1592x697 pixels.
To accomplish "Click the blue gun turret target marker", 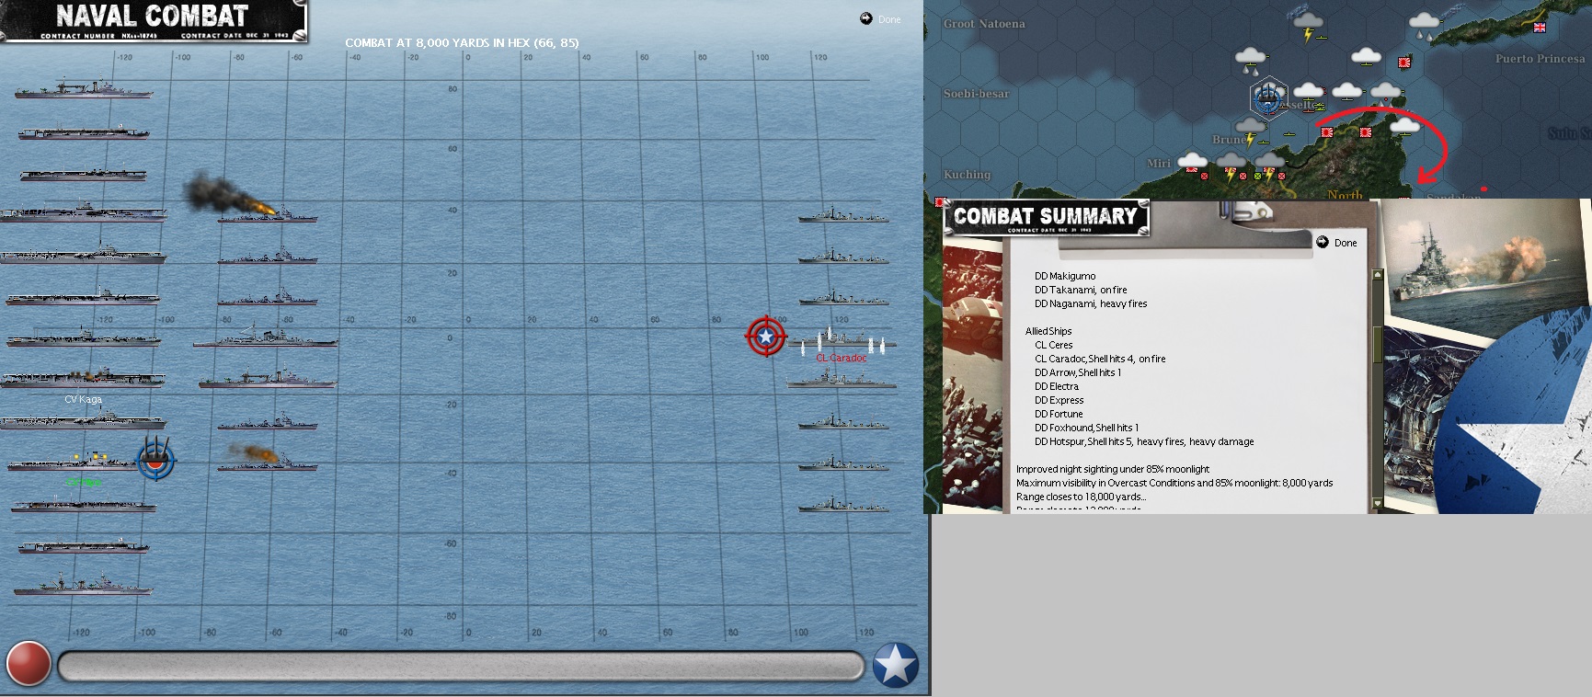I will click(157, 458).
